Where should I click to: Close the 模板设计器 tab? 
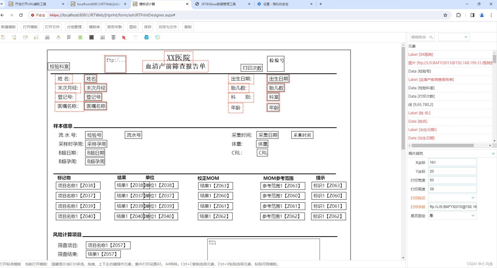(187, 4)
